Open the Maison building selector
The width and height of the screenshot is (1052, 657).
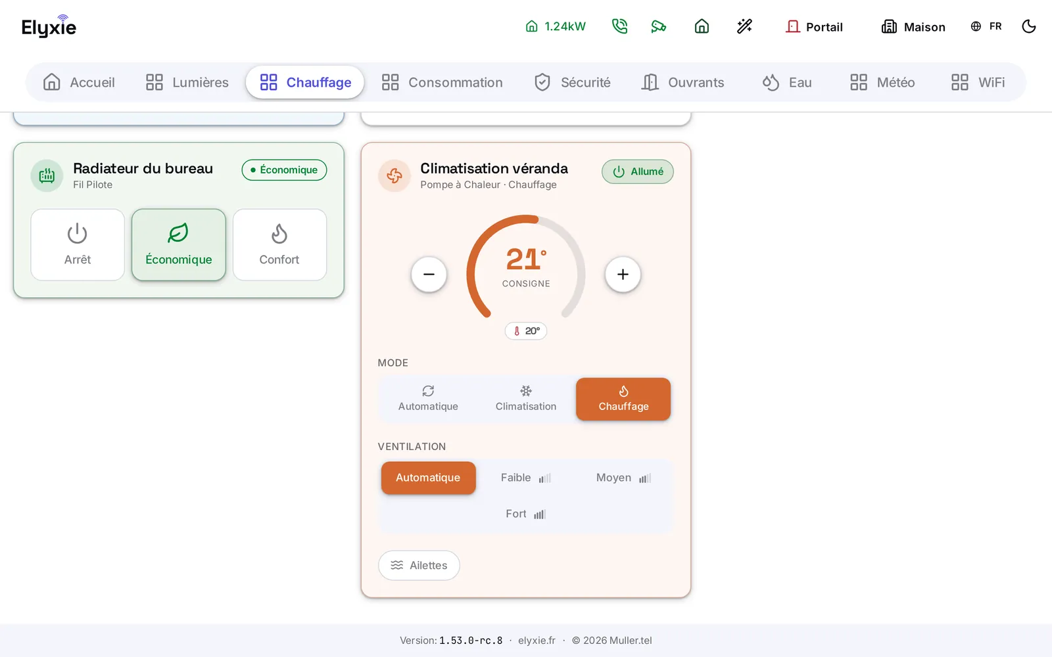913,26
